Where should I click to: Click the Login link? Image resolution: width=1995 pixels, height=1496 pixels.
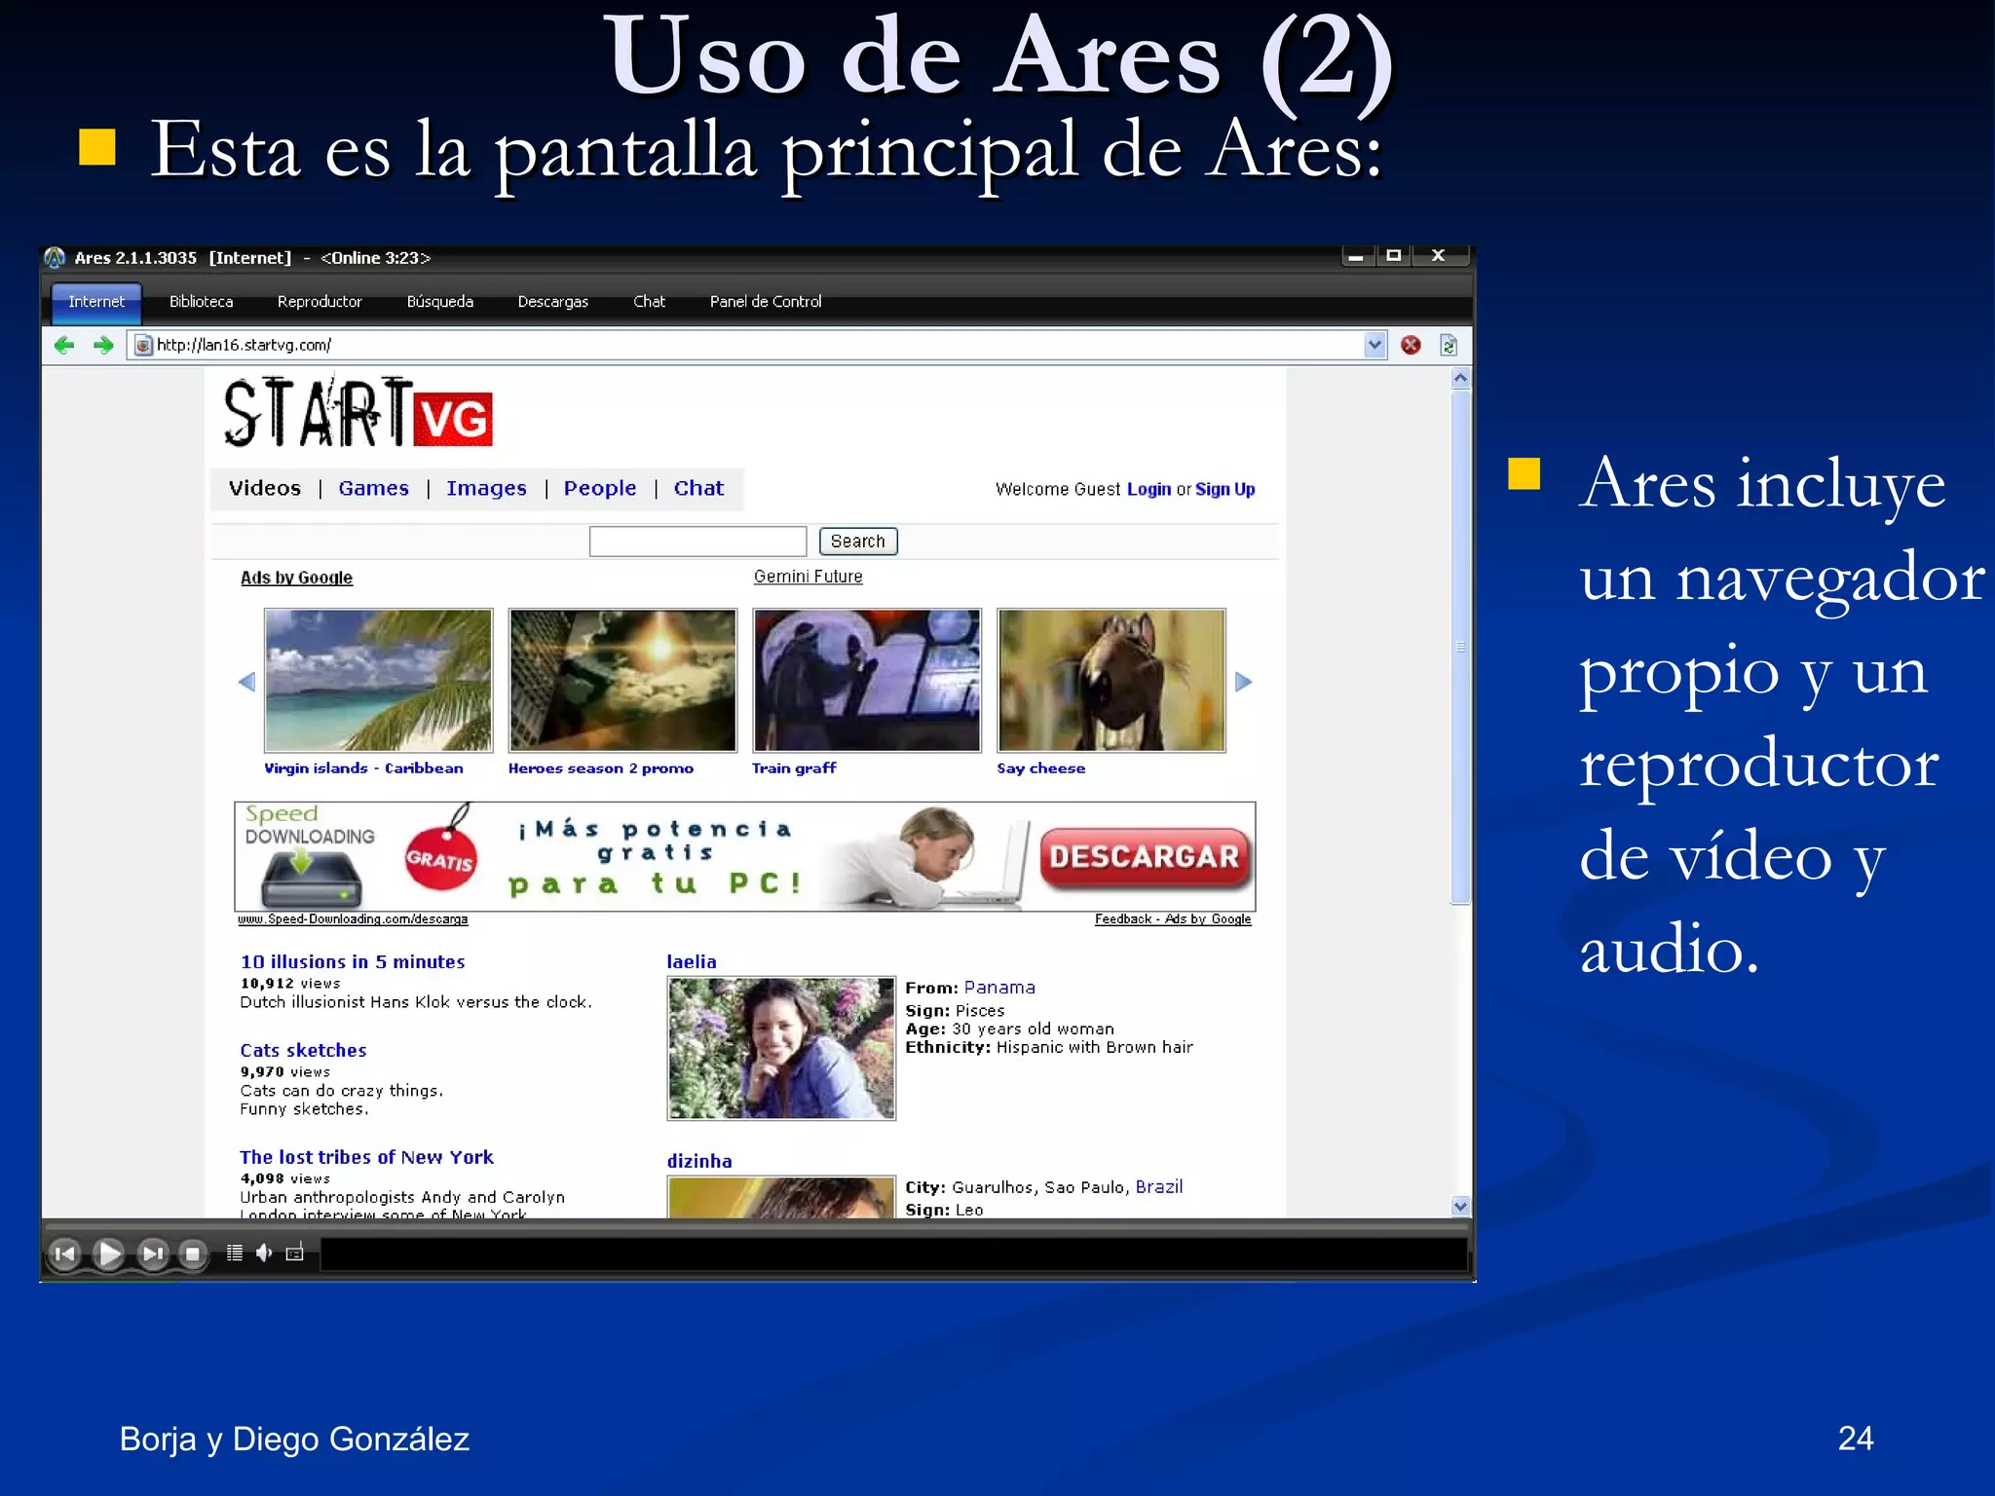point(1148,489)
